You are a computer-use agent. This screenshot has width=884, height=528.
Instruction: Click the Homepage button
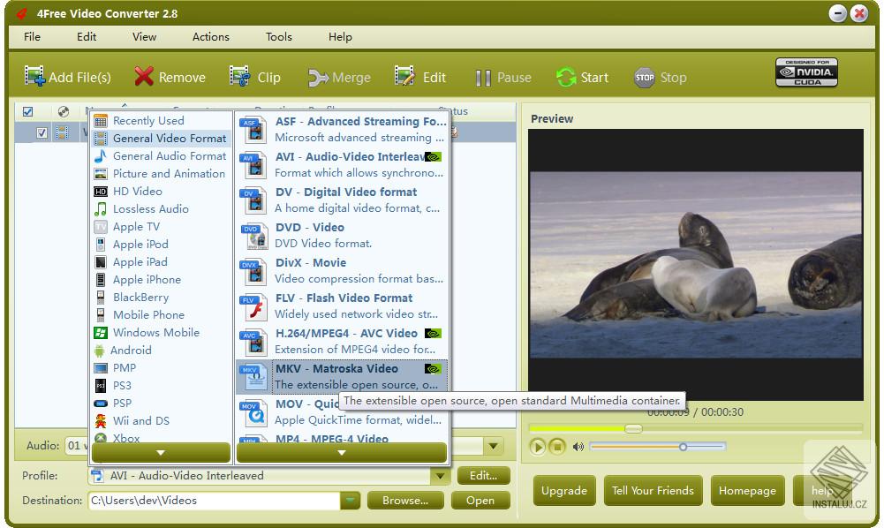click(x=747, y=490)
